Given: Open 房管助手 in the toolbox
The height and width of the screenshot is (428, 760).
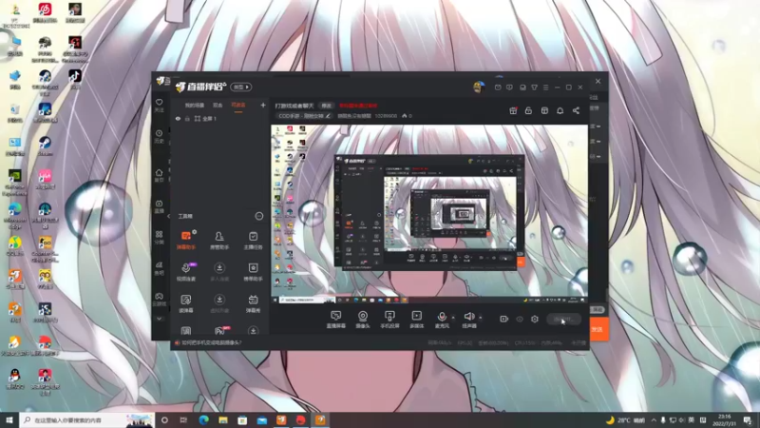Looking at the screenshot, I should [x=219, y=241].
